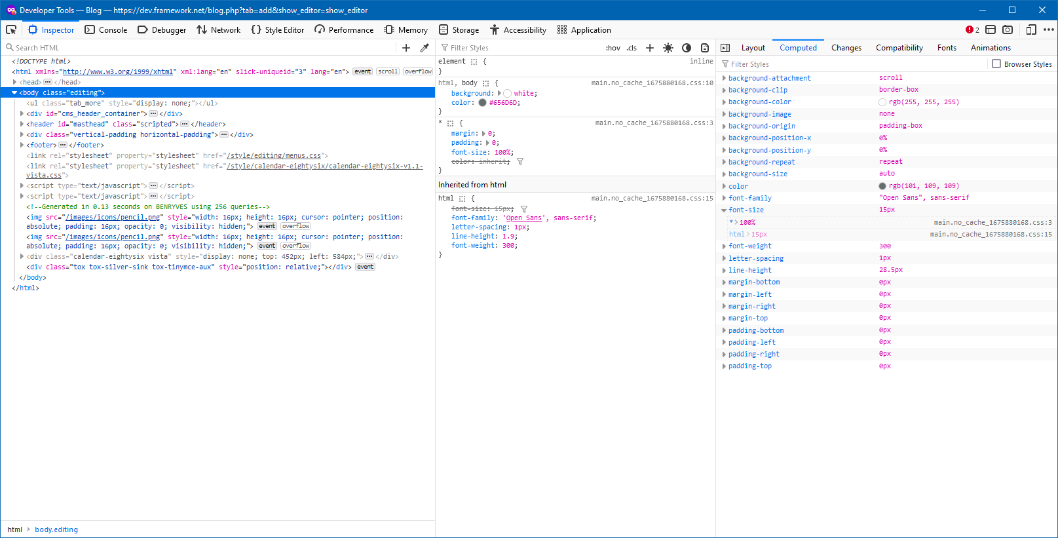1058x538 pixels.
Task: Open the Application panel
Action: tap(584, 29)
